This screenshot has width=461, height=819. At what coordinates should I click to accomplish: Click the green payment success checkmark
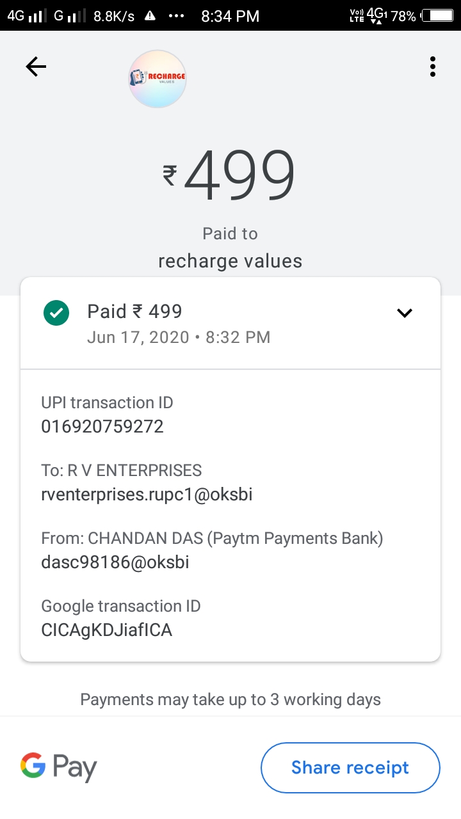[56, 313]
